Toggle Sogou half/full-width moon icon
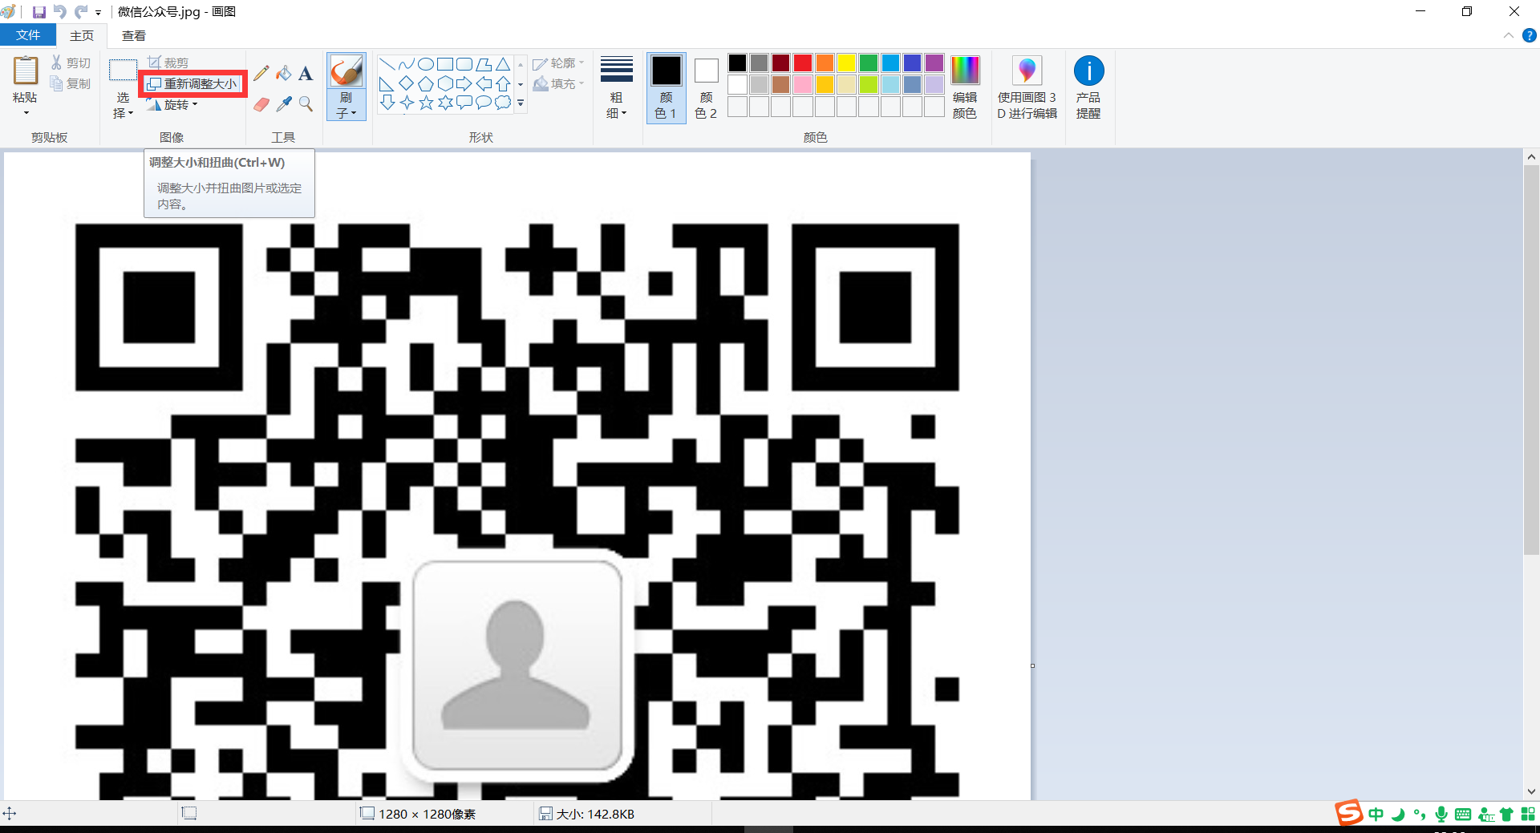Viewport: 1540px width, 833px height. (1398, 815)
